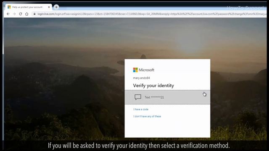Close the 'Help us protect your account' tab
269x151 pixels.
point(49,7)
